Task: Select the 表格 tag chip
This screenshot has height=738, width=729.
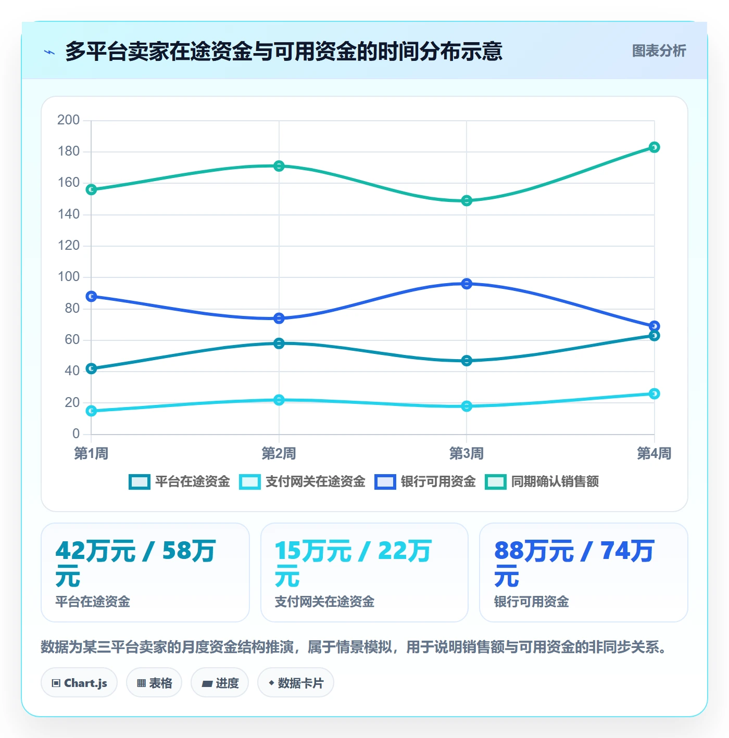Action: point(154,683)
